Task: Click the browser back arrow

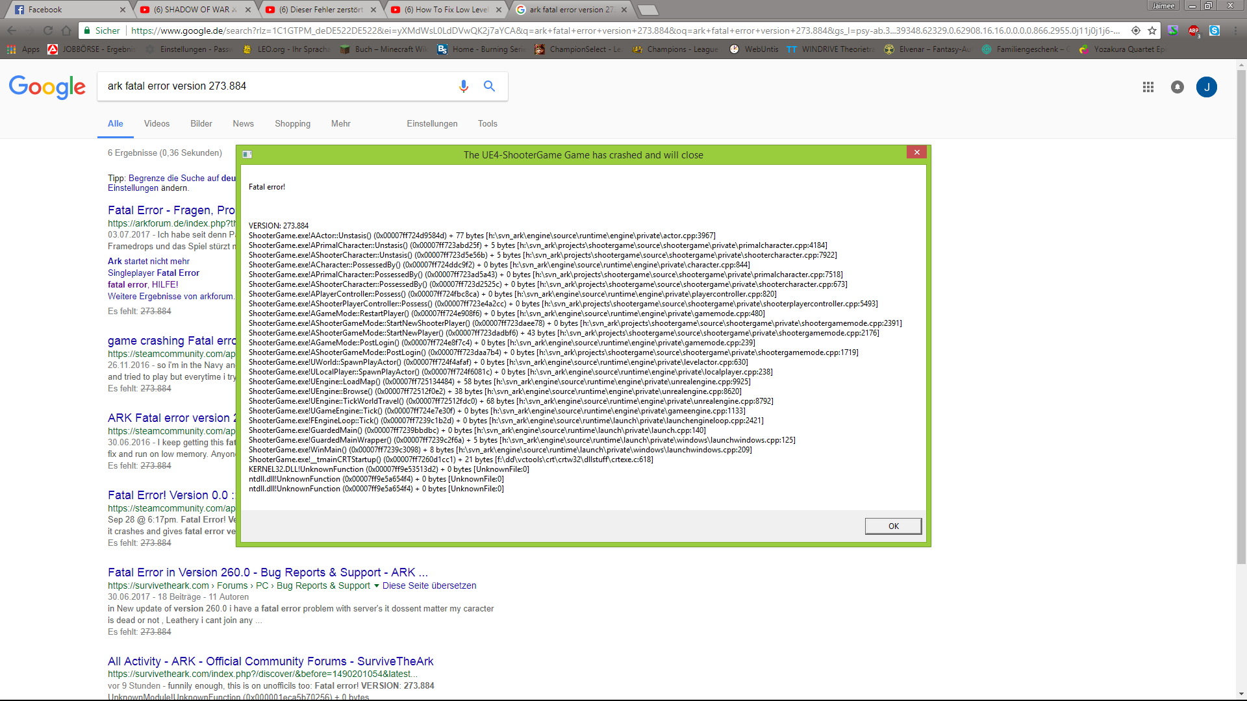Action: tap(12, 31)
